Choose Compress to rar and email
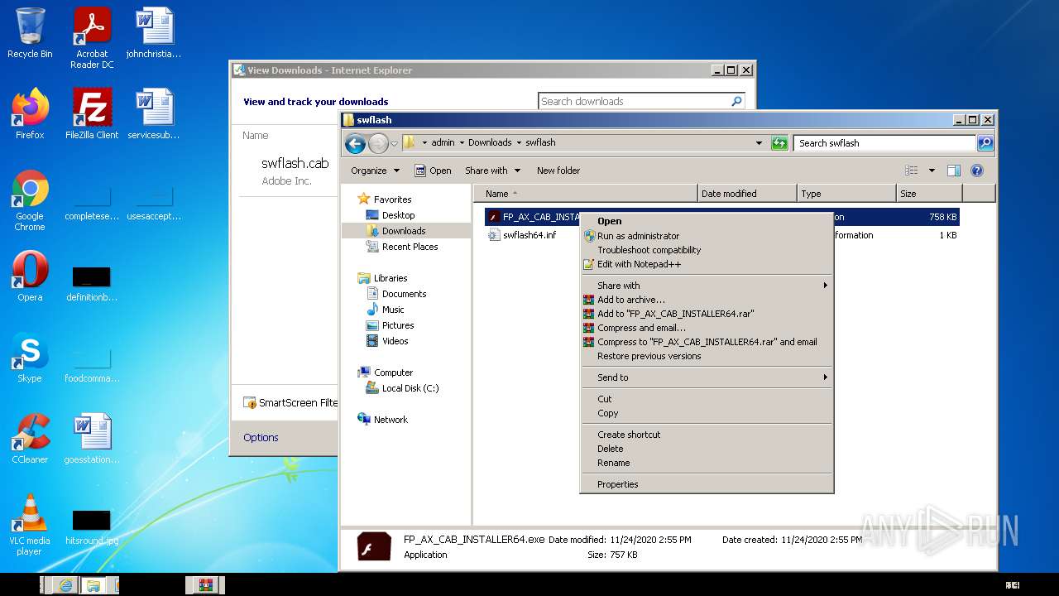 point(707,342)
